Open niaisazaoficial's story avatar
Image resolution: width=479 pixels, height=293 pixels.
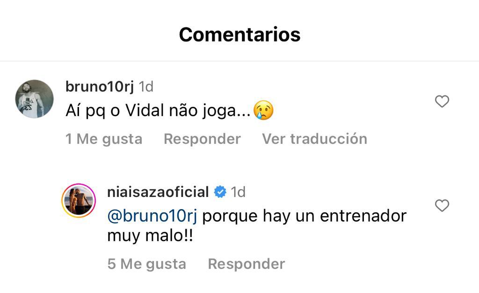[79, 201]
